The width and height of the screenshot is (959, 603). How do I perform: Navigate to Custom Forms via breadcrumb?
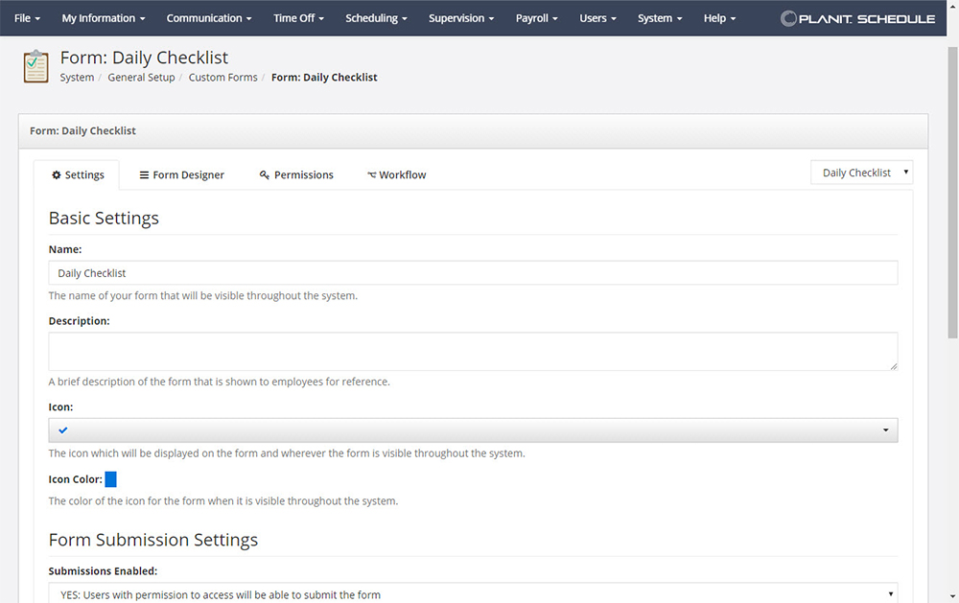coord(222,77)
